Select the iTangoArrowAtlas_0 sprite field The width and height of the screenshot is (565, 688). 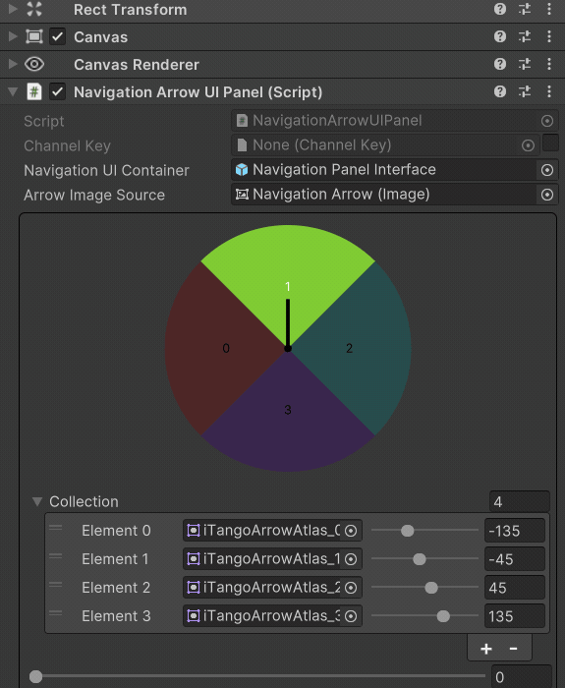[x=272, y=531]
